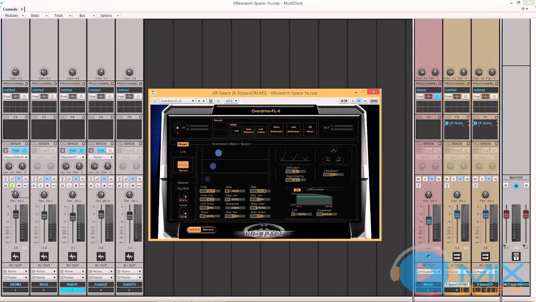Open the Early Reflection section
The image size is (536, 302).
[276, 129]
